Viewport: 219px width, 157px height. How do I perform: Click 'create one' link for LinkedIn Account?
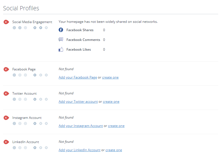(114, 150)
